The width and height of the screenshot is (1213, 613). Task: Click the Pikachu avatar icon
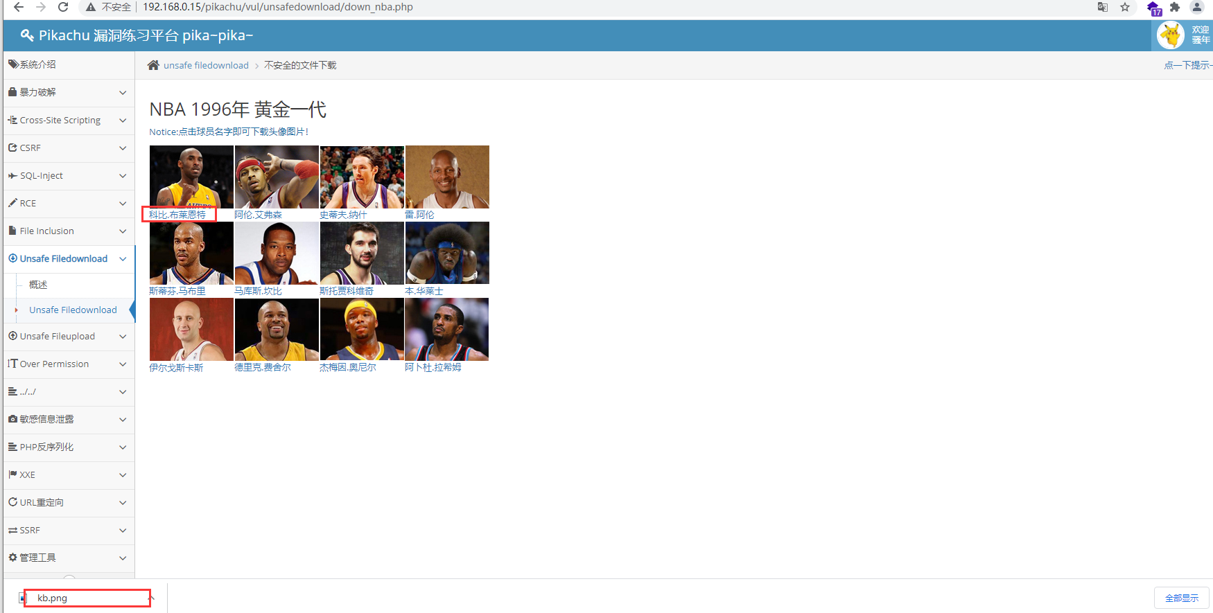click(1171, 35)
